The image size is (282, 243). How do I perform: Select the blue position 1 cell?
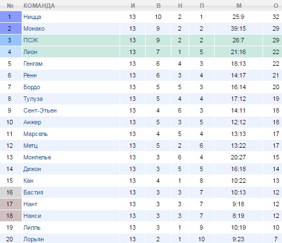pos(11,17)
